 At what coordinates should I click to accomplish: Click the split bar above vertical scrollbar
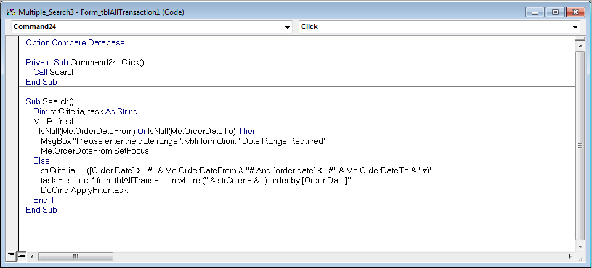pyautogui.click(x=580, y=39)
